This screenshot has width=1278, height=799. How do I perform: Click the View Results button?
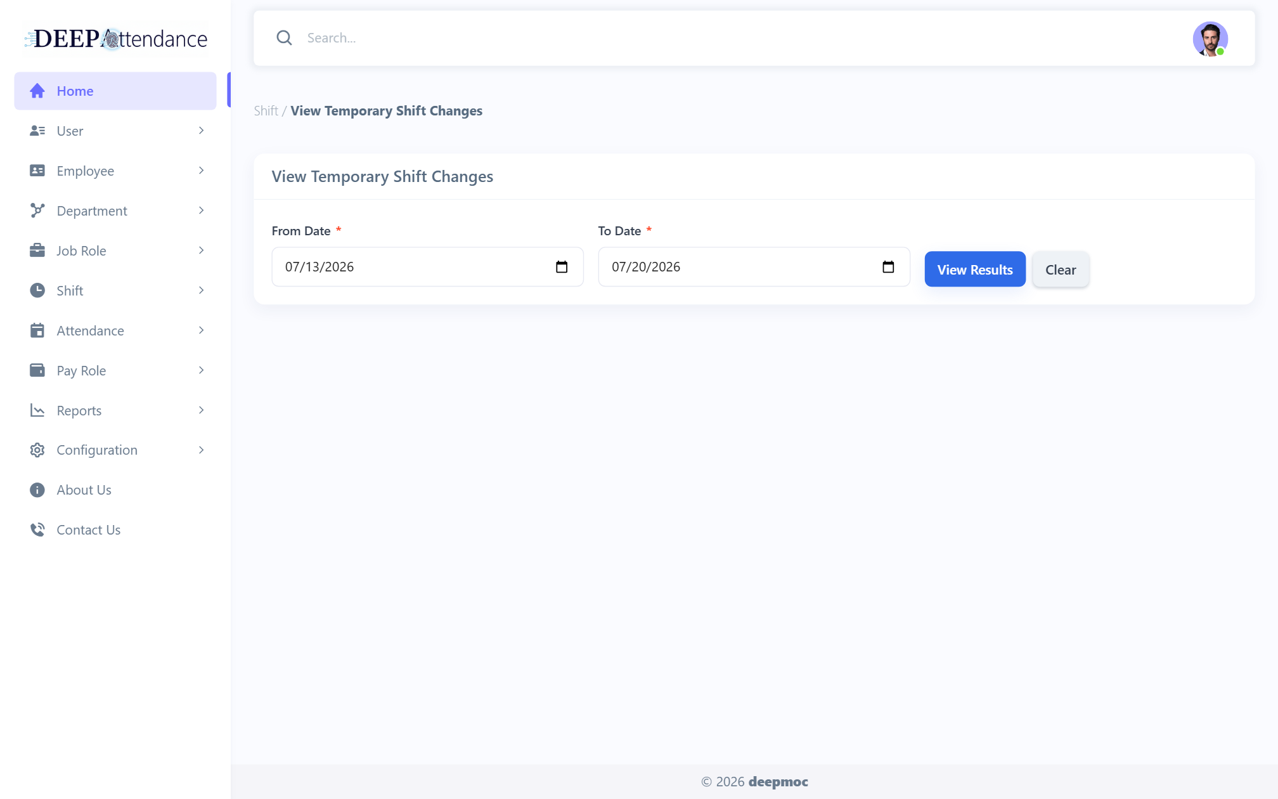click(x=975, y=270)
